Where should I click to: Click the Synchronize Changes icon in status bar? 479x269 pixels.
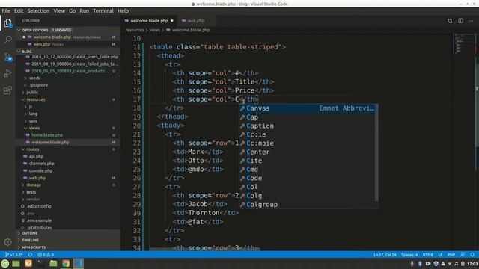point(30,255)
